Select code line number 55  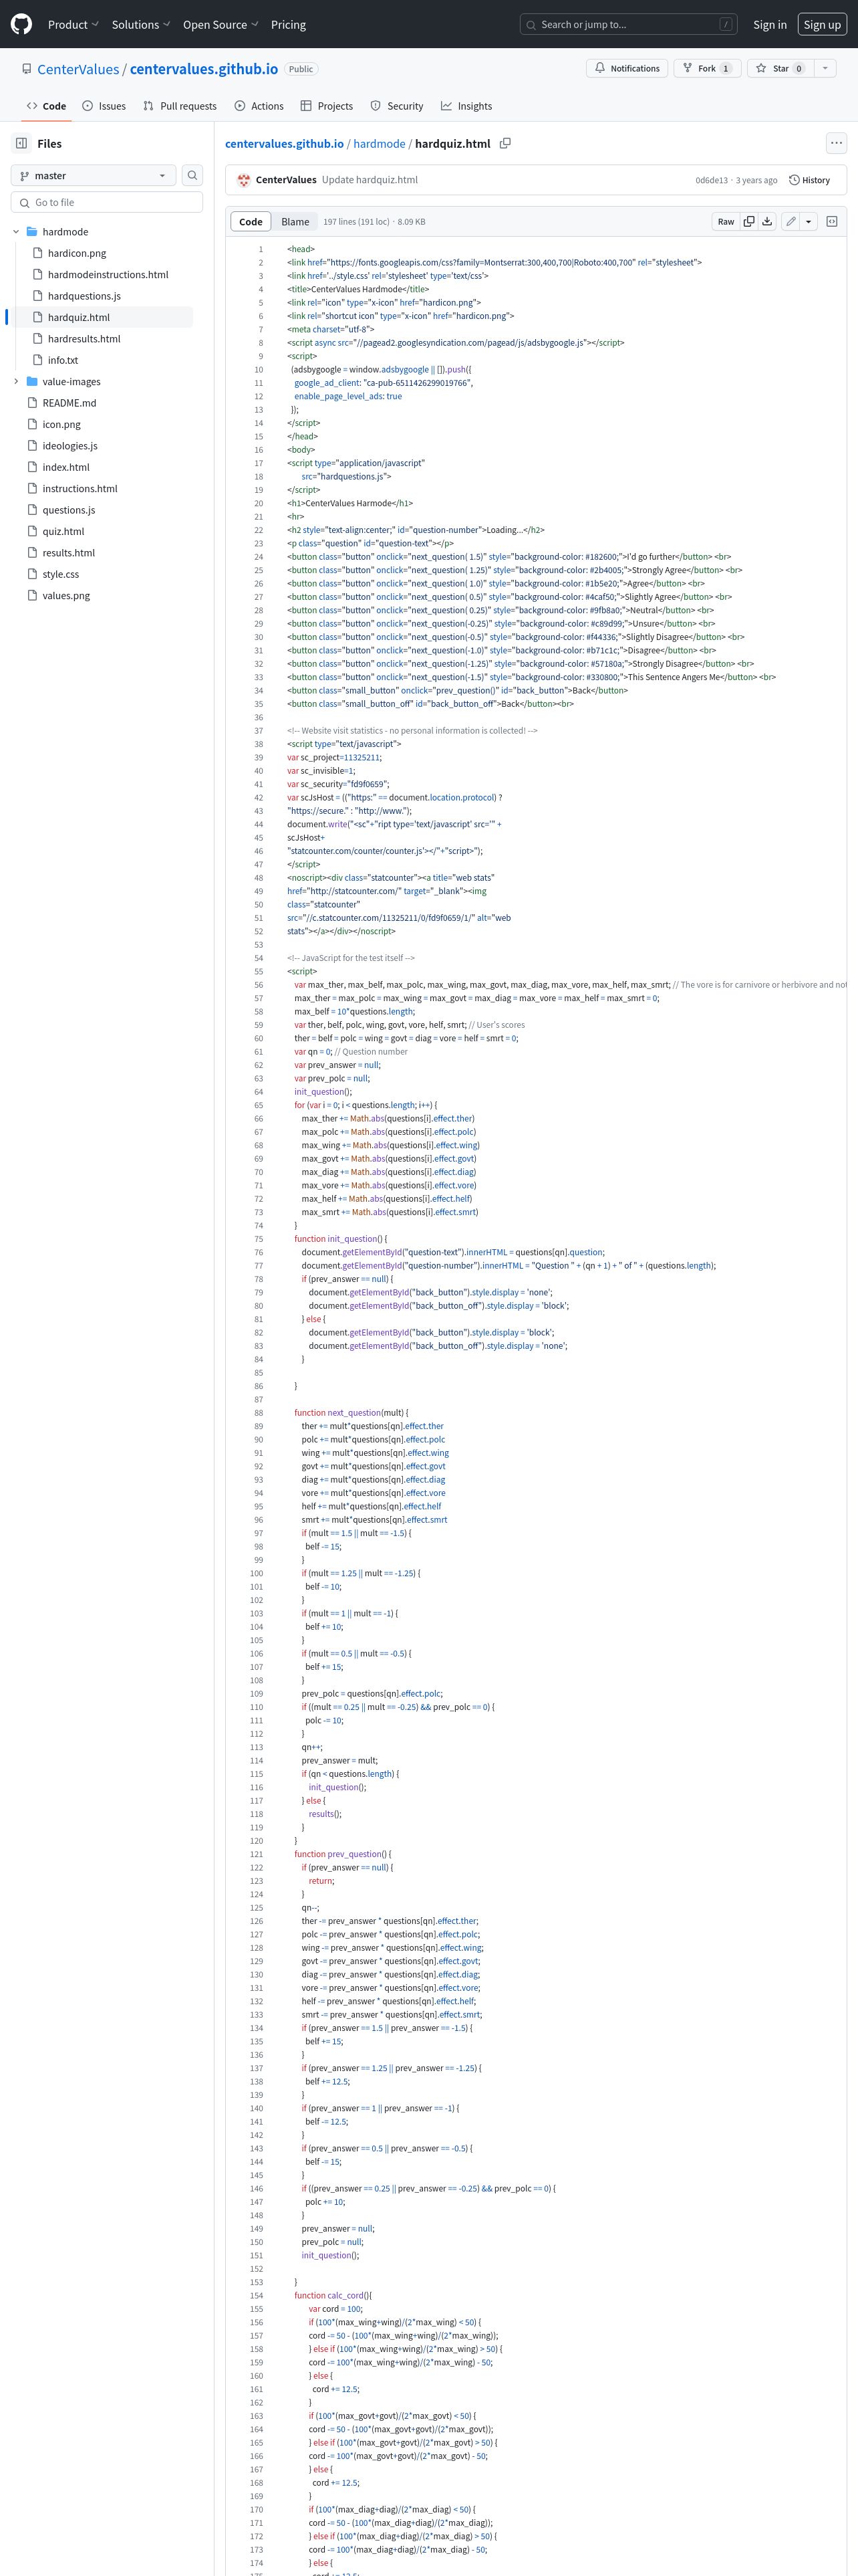(x=259, y=971)
